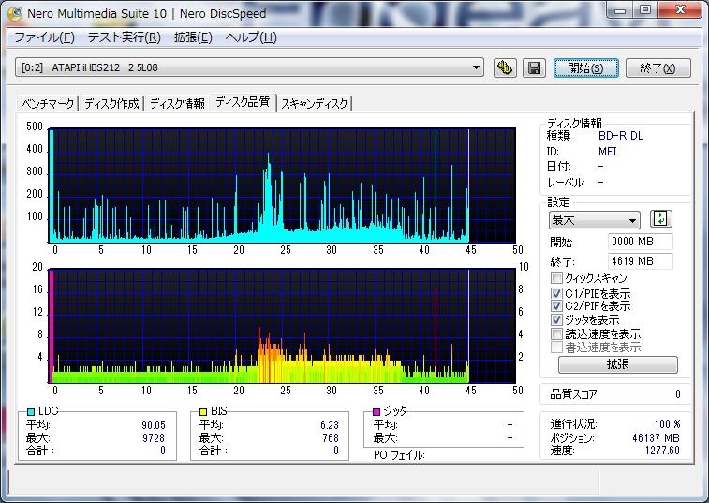
Task: Select the ディスク品質 tab
Action: tap(243, 102)
